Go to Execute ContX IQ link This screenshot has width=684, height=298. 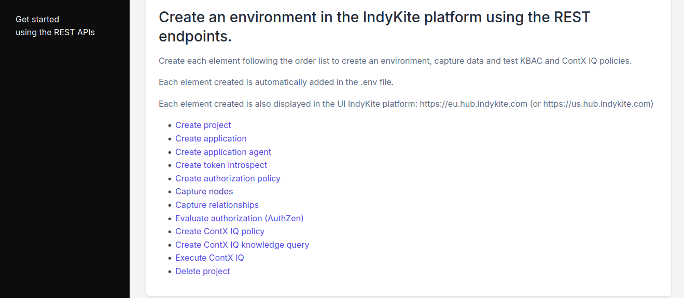(210, 258)
